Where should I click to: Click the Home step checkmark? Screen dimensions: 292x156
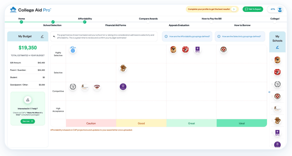click(22, 22)
